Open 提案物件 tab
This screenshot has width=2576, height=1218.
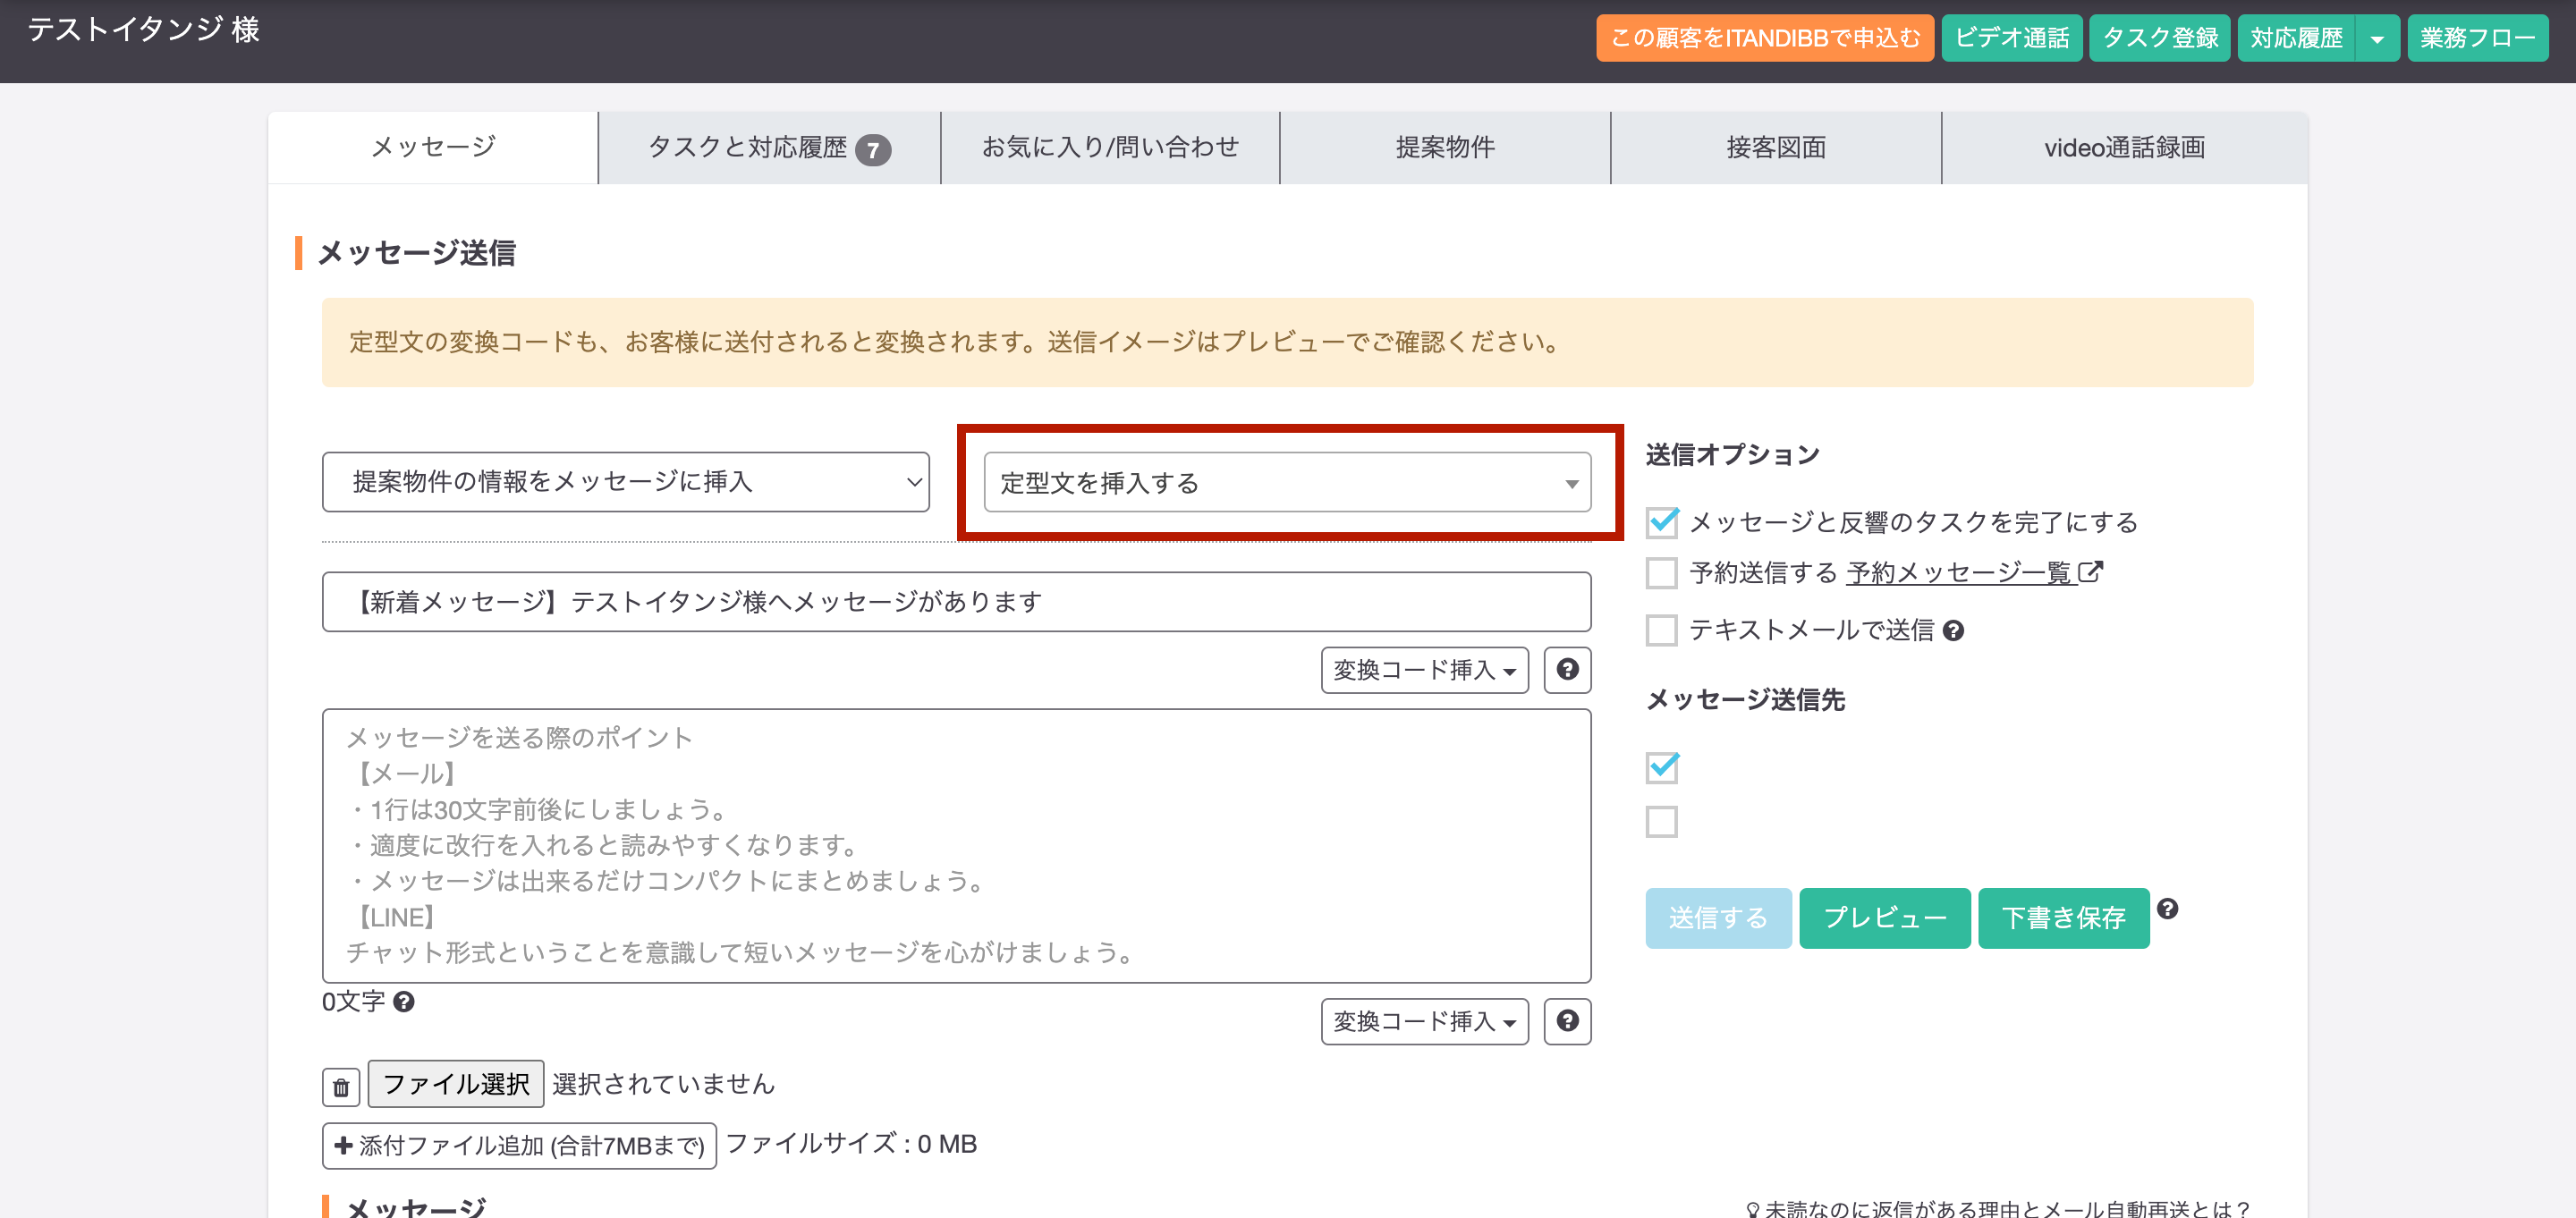pos(1445,147)
